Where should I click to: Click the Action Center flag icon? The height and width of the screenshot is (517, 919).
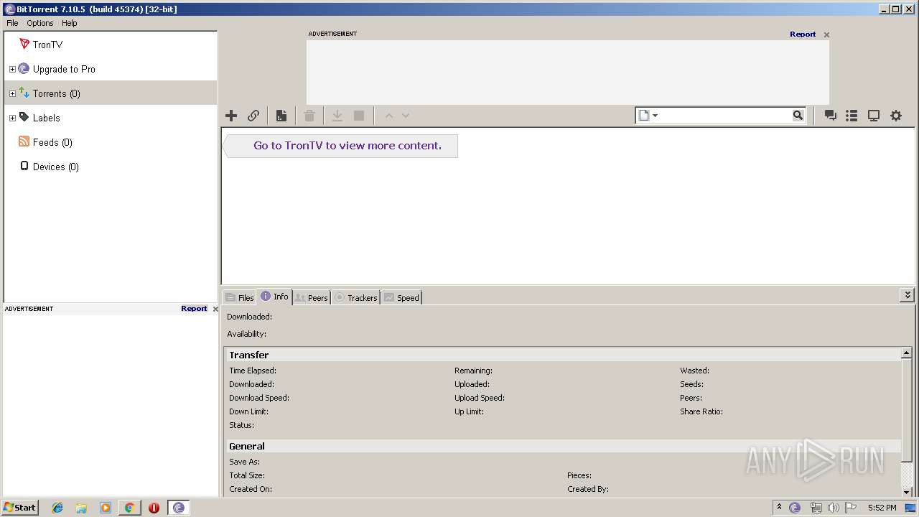click(x=851, y=508)
